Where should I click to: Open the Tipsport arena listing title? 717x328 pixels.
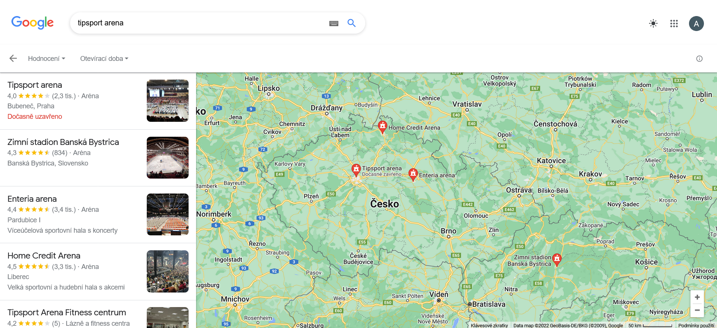tap(35, 85)
